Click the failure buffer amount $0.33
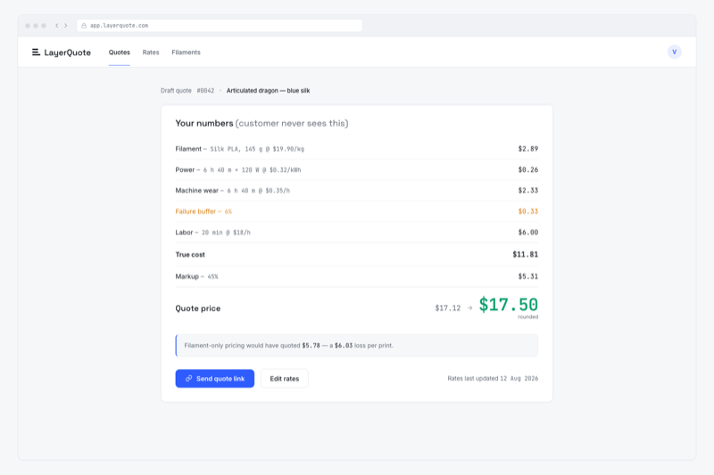This screenshot has width=714, height=475. (528, 211)
